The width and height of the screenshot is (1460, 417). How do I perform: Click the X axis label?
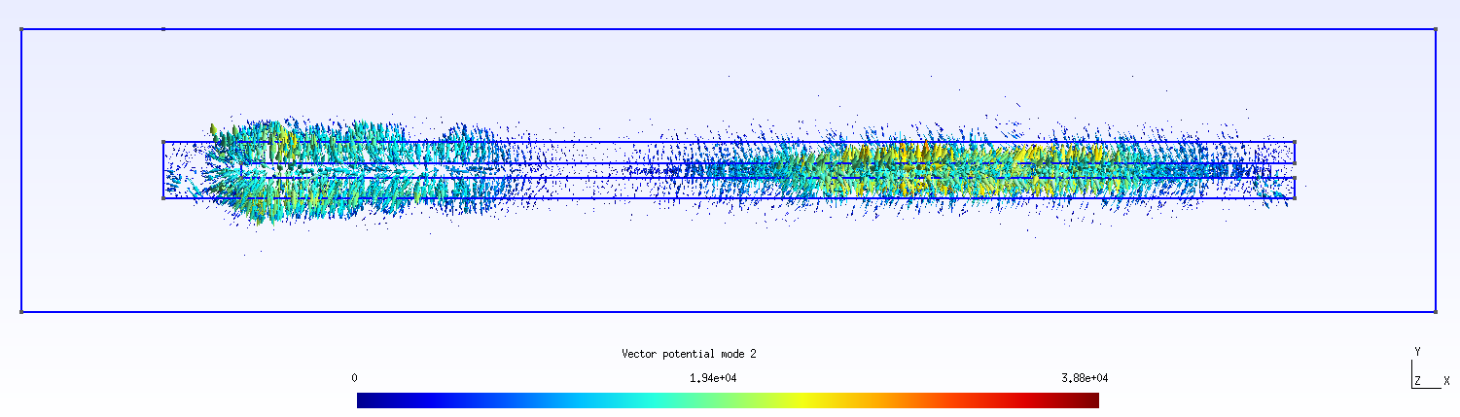pos(1446,381)
